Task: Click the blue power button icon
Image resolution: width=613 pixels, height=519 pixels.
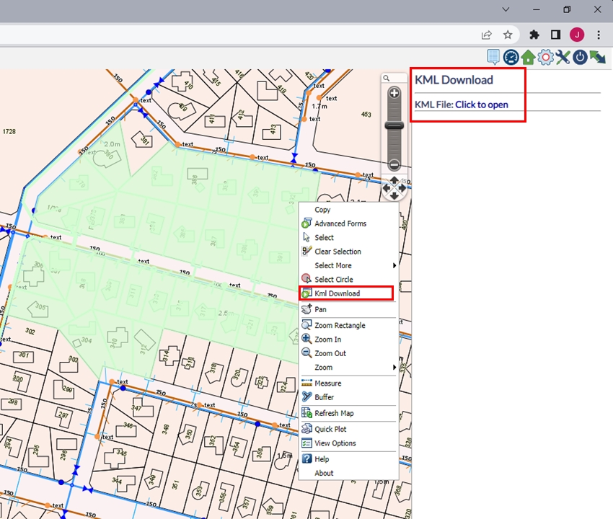Action: (580, 57)
